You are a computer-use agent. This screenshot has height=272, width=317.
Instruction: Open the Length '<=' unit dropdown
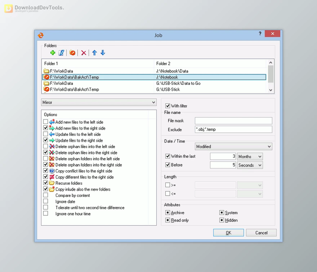point(250,194)
